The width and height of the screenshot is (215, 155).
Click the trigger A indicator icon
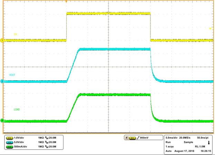coord(127,138)
